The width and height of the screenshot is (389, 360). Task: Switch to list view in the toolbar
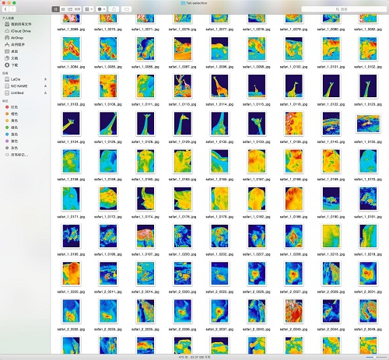tap(63, 9)
